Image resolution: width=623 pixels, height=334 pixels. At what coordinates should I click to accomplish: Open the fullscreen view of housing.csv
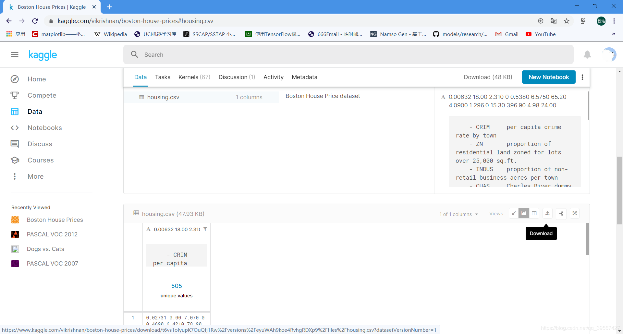click(575, 213)
